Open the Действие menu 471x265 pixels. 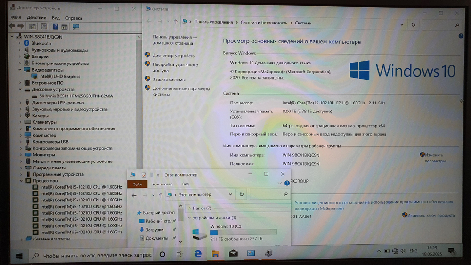[x=36, y=18]
